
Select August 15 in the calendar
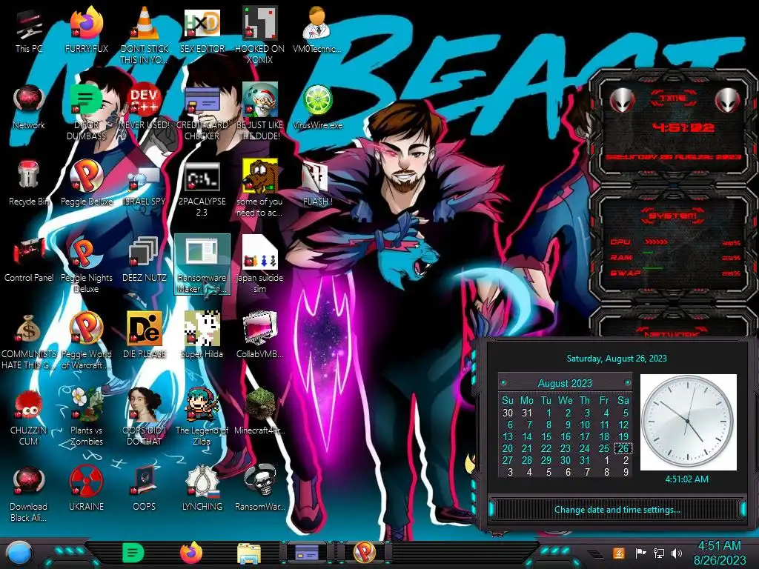coord(546,436)
